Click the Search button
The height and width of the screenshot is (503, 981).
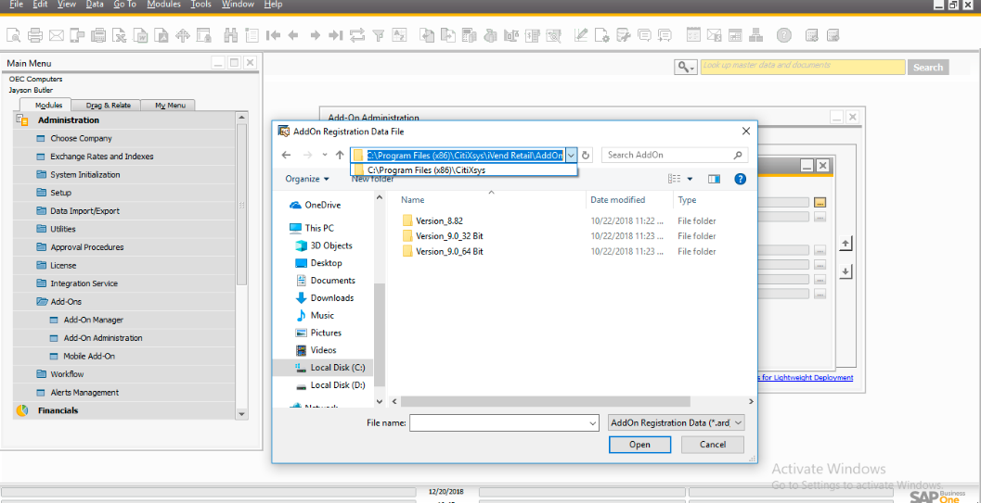(x=928, y=68)
